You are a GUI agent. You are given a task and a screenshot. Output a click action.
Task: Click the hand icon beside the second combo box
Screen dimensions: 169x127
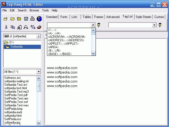coord(160,25)
